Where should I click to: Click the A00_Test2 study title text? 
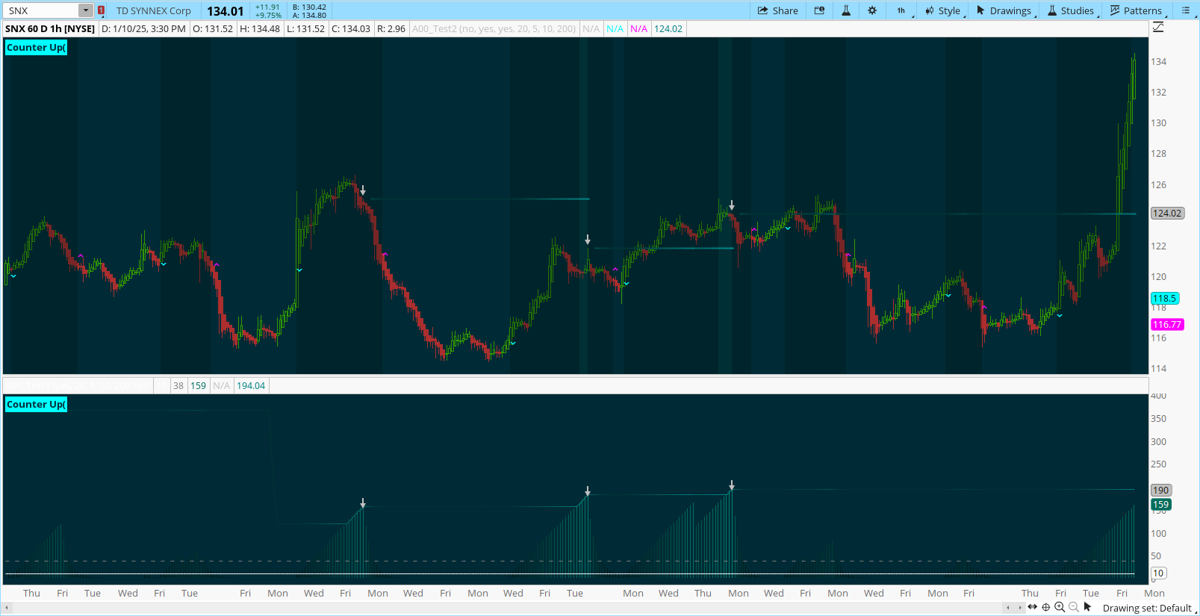click(494, 28)
